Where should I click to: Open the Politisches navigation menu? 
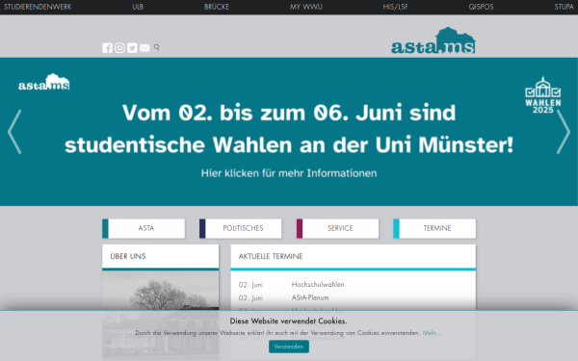pyautogui.click(x=240, y=228)
